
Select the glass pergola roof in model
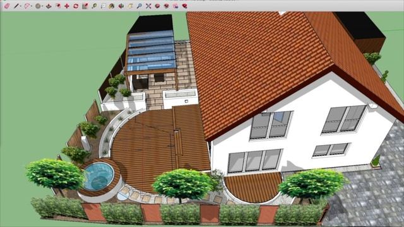point(151,51)
